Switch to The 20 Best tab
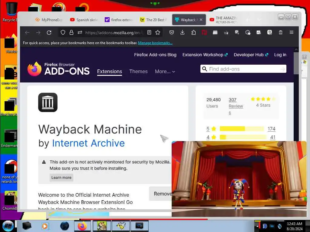The width and height of the screenshot is (310, 232). click(153, 20)
